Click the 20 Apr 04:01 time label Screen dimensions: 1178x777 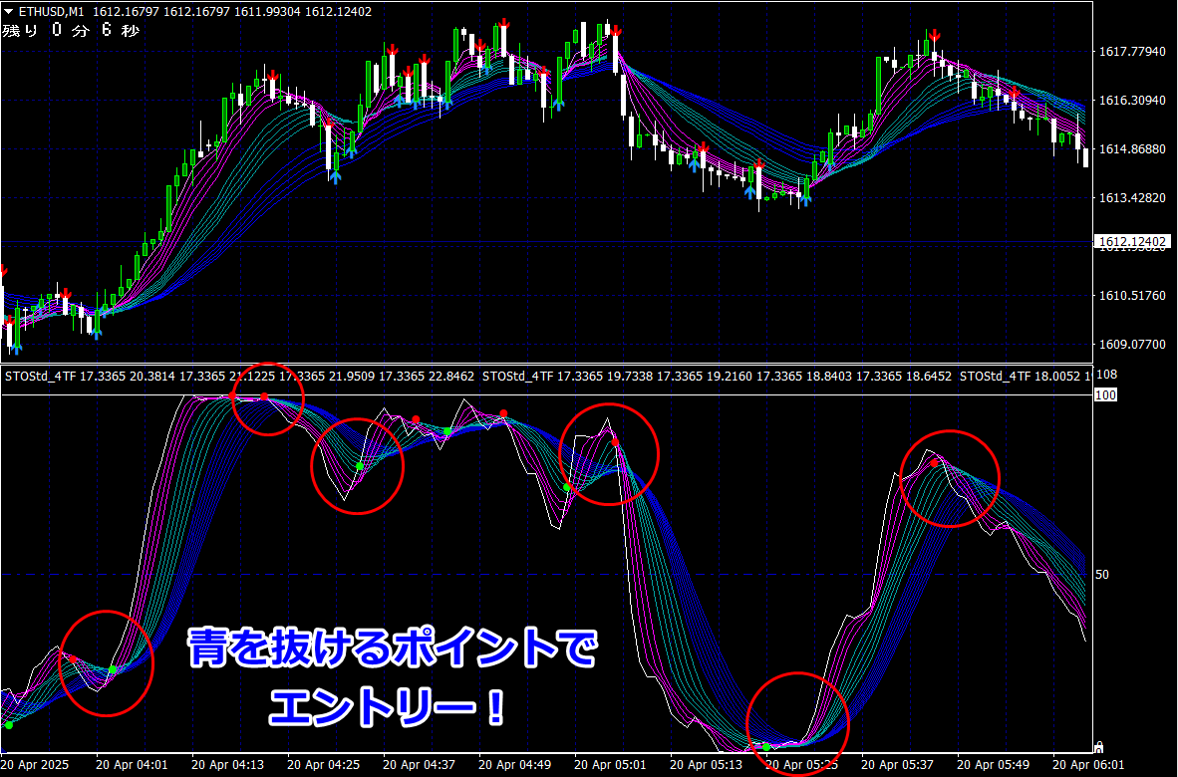coord(133,766)
